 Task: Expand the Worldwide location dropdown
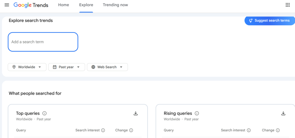click(27, 67)
